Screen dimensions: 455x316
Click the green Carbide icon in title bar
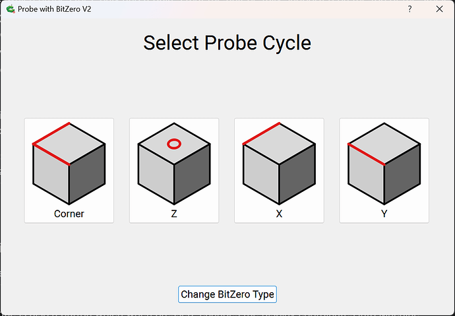[10, 9]
